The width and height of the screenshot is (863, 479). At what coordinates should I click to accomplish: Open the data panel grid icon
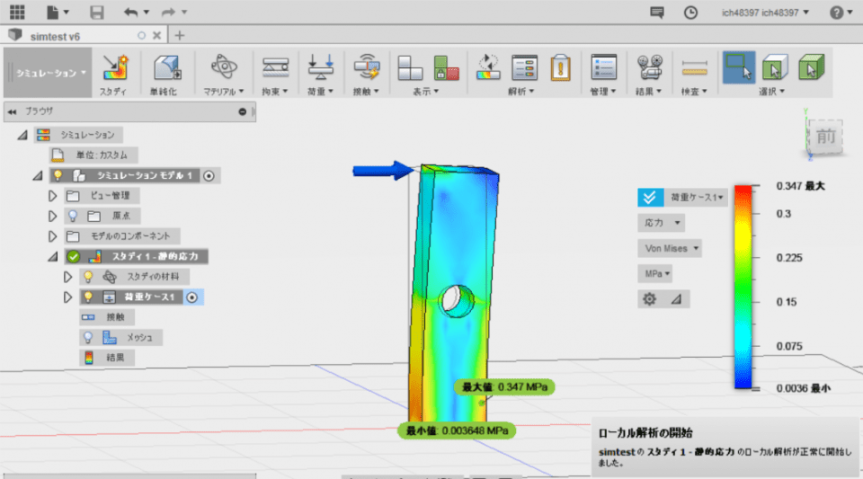(17, 13)
